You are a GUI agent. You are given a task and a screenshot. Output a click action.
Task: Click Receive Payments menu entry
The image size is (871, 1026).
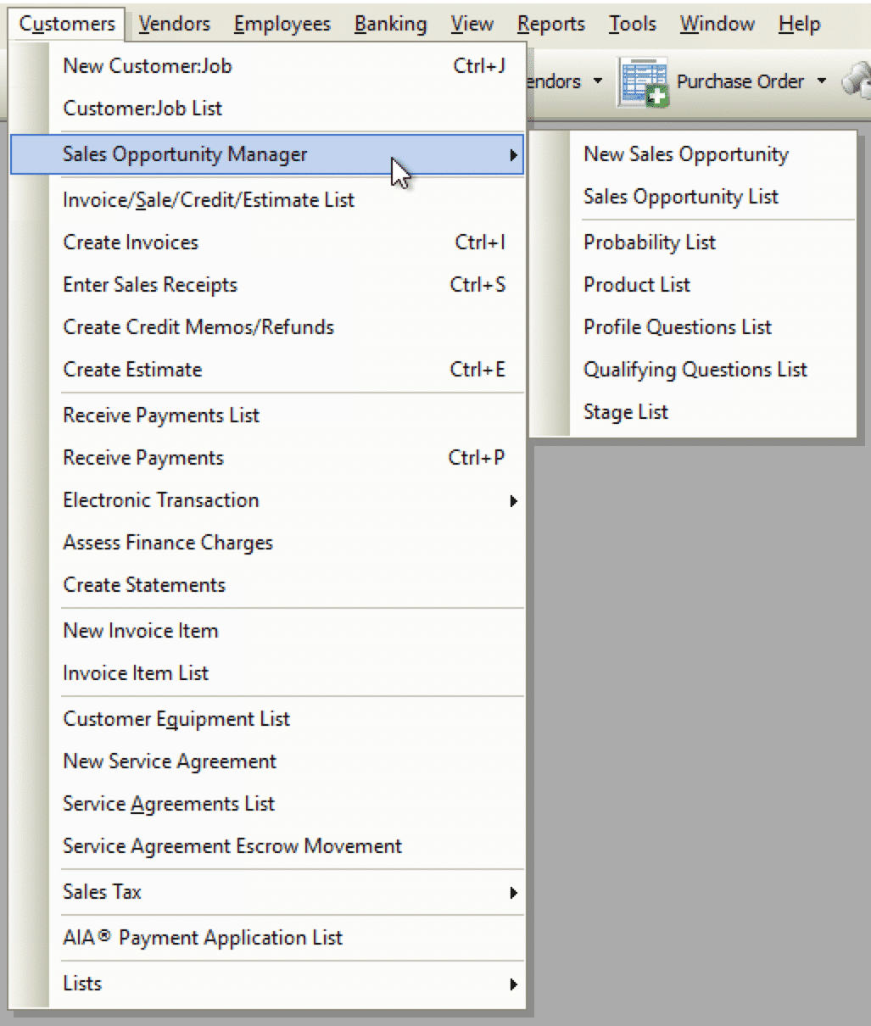click(x=143, y=458)
